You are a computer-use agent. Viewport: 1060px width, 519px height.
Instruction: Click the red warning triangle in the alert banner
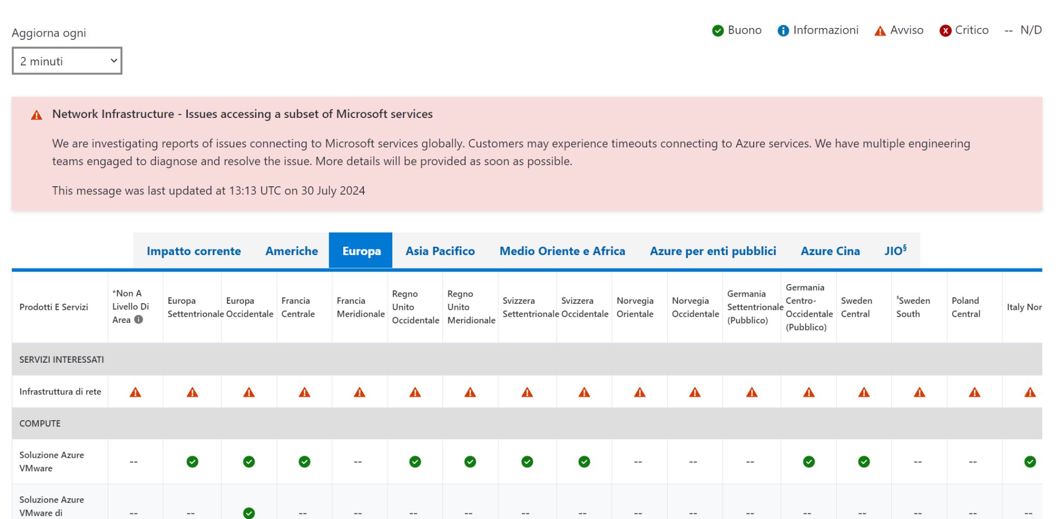click(37, 115)
